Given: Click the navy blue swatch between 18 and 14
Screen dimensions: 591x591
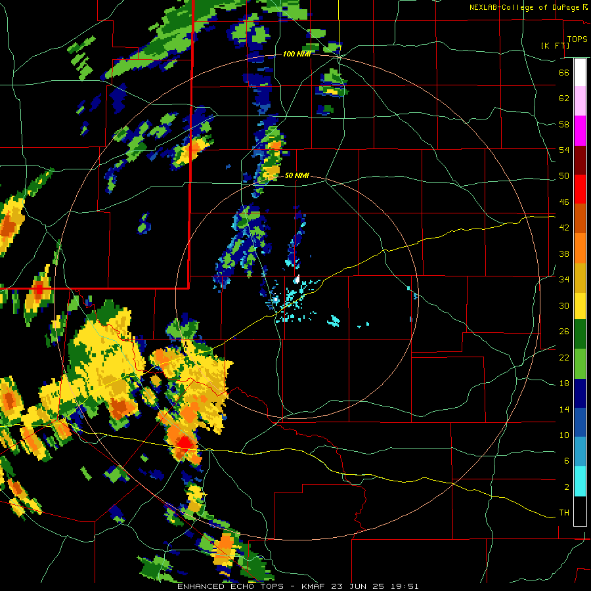Looking at the screenshot, I should click(x=580, y=393).
